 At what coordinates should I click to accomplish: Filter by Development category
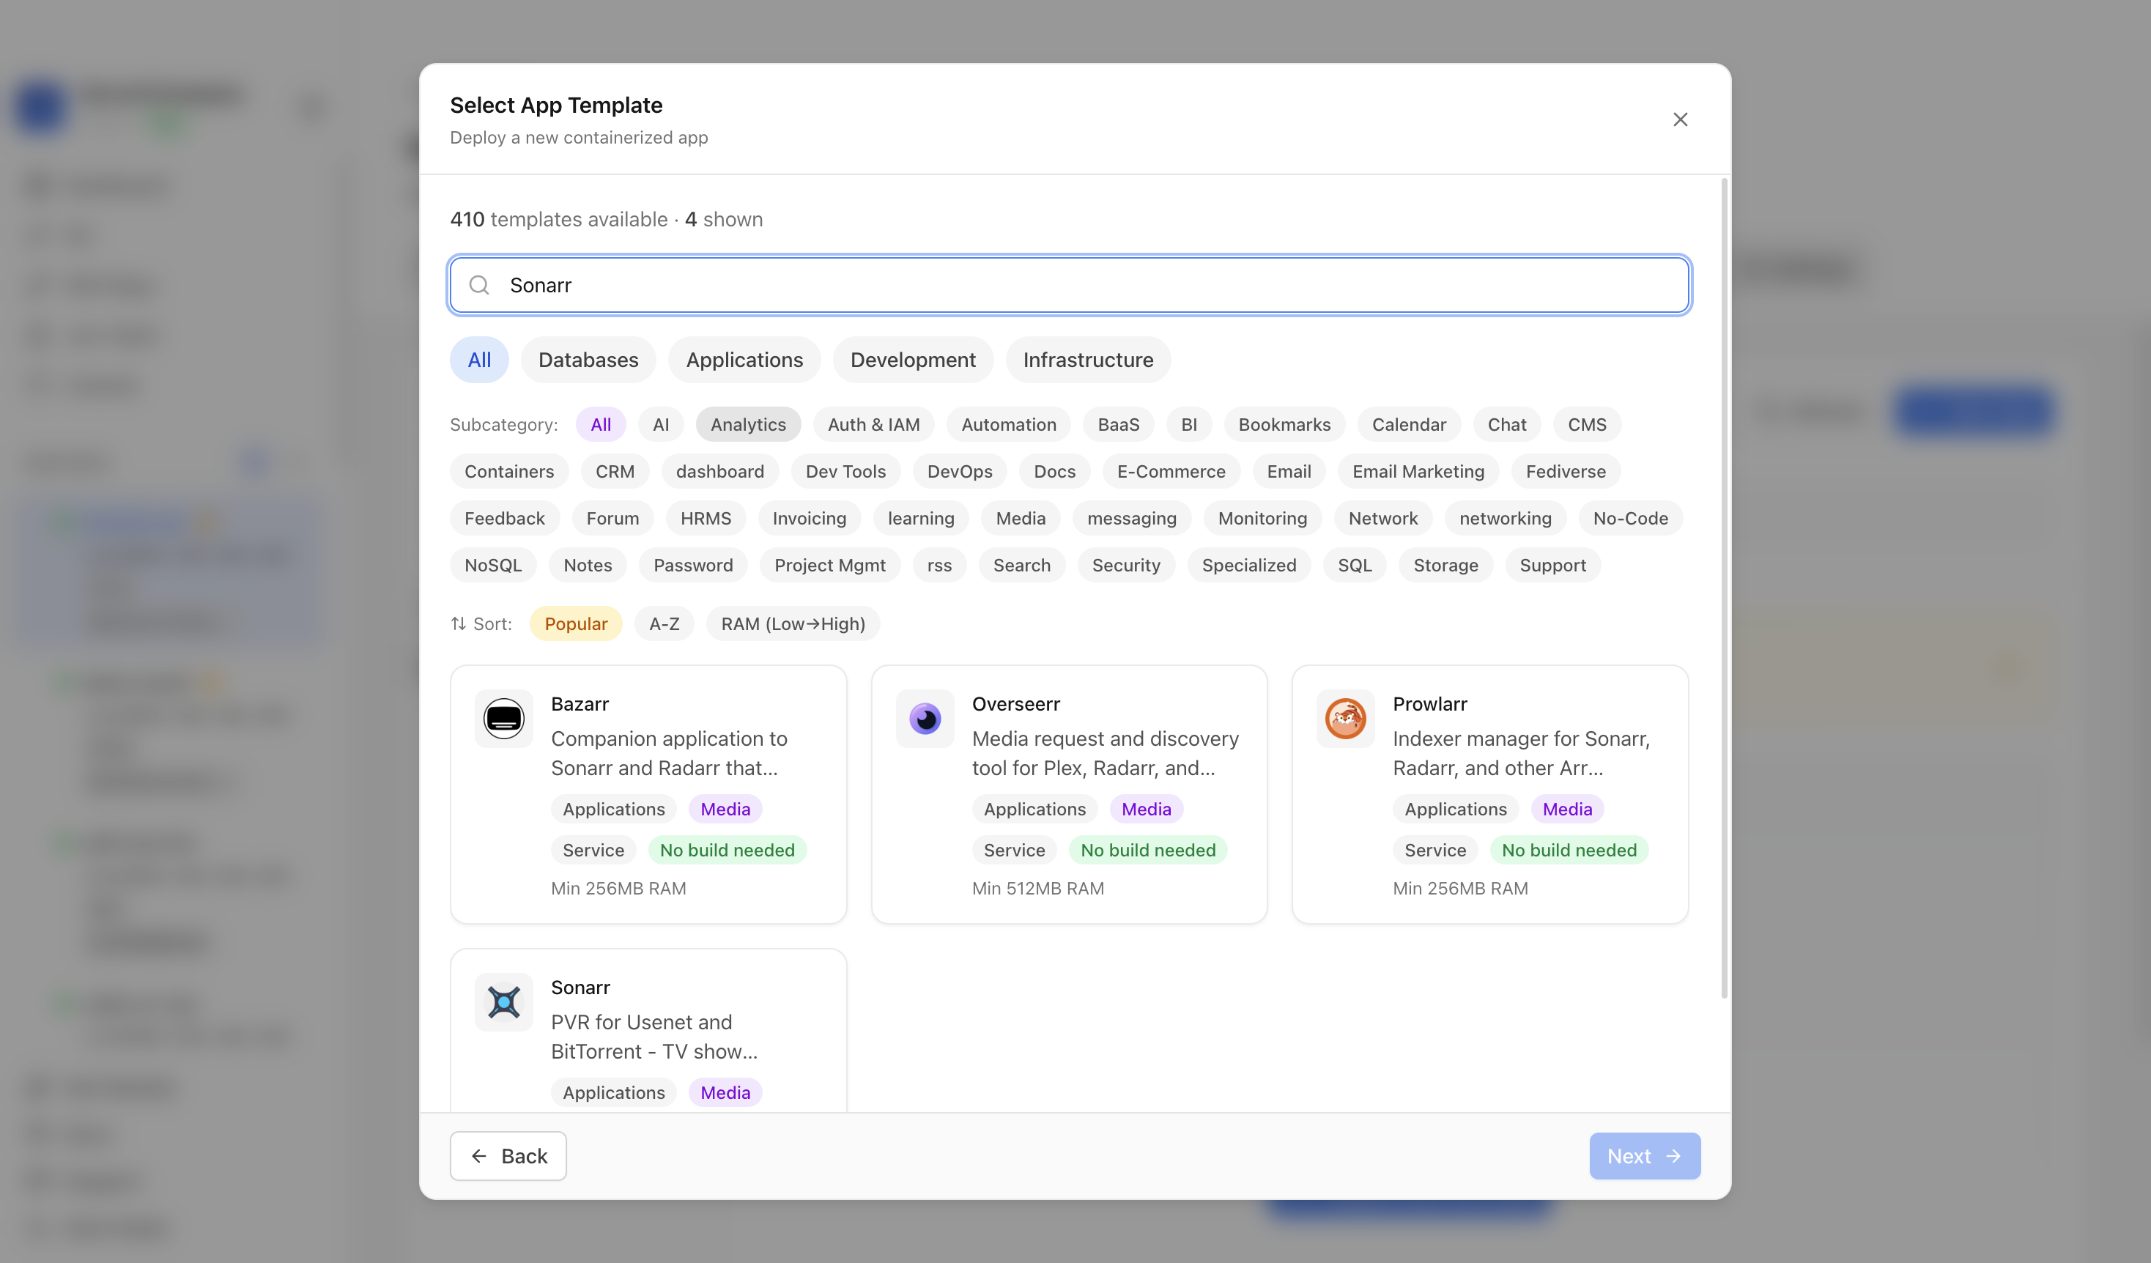(912, 360)
